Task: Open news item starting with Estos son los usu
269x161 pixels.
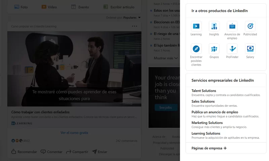Action: click(166, 10)
